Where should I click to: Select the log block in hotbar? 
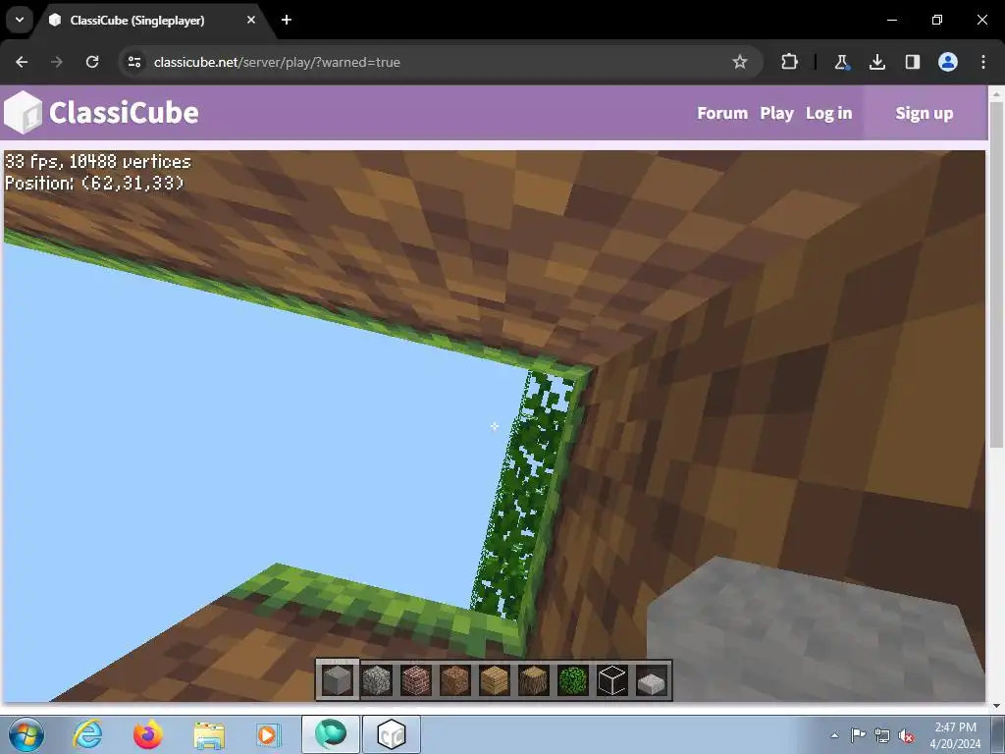tap(533, 680)
